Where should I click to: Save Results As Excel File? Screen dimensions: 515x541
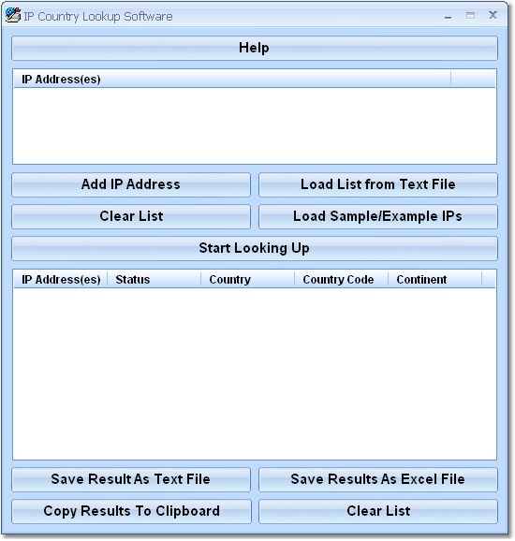coord(378,479)
